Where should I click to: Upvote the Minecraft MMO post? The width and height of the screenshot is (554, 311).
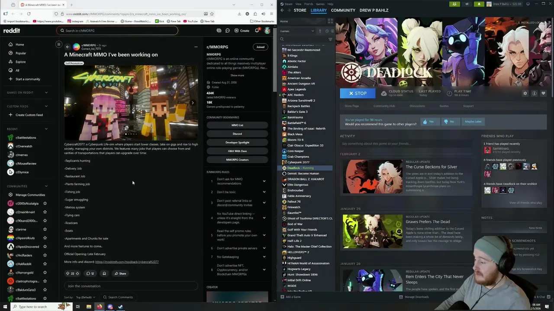68,273
